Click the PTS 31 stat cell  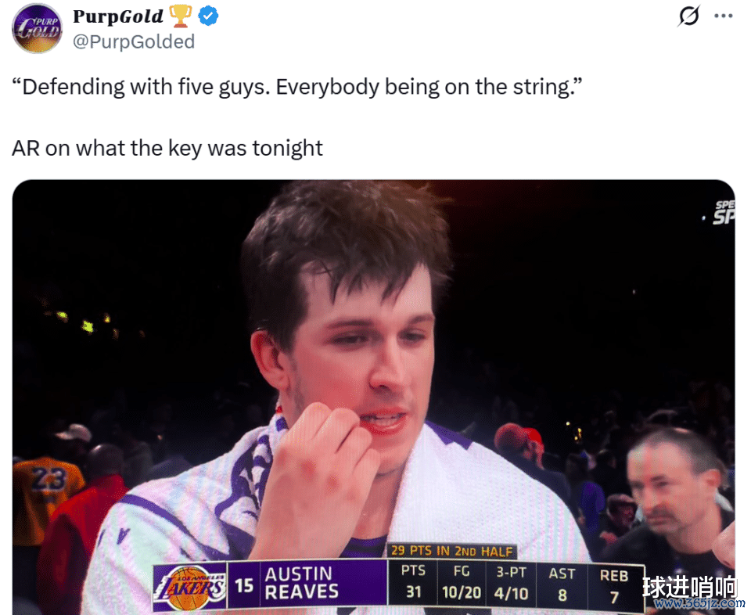413,581
